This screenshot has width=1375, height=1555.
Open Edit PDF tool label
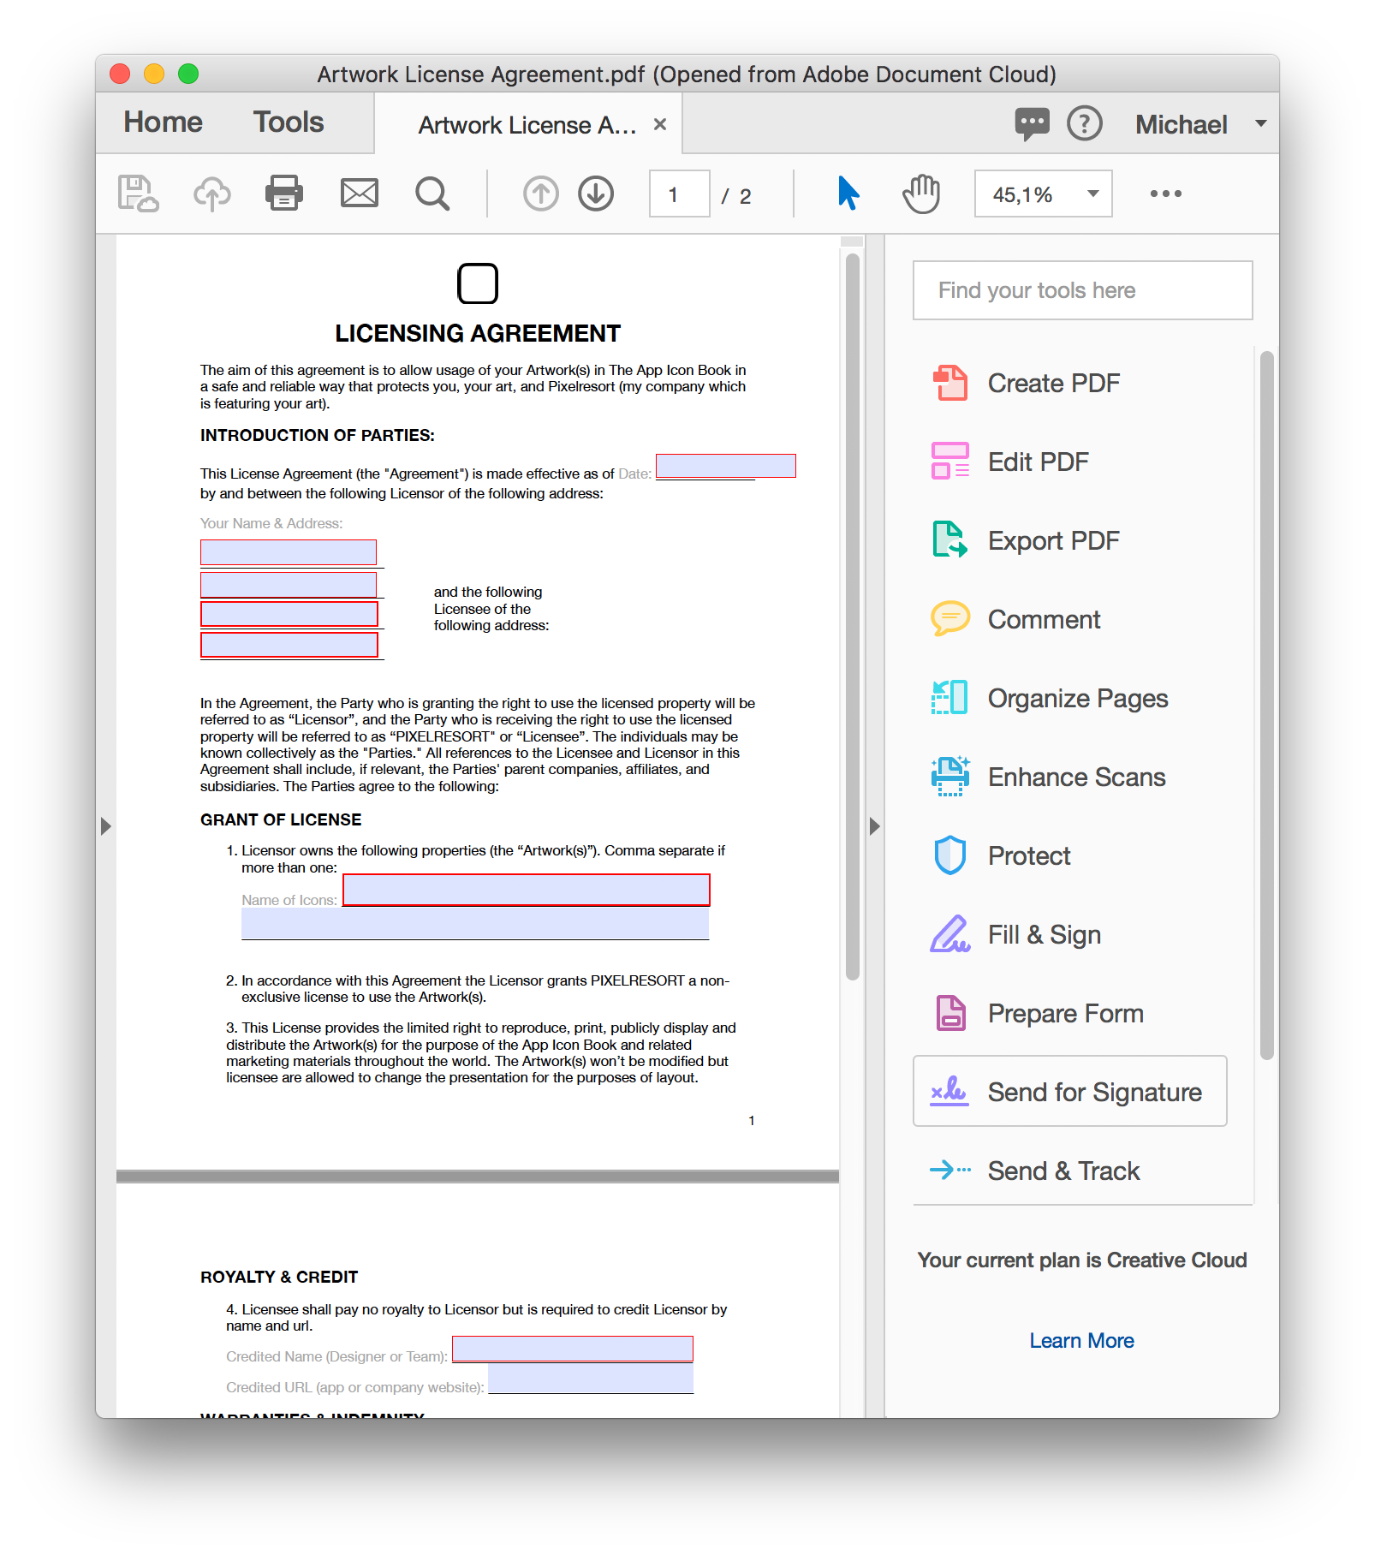click(x=1038, y=462)
